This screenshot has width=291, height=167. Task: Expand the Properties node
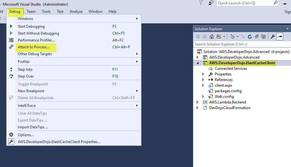point(203,74)
